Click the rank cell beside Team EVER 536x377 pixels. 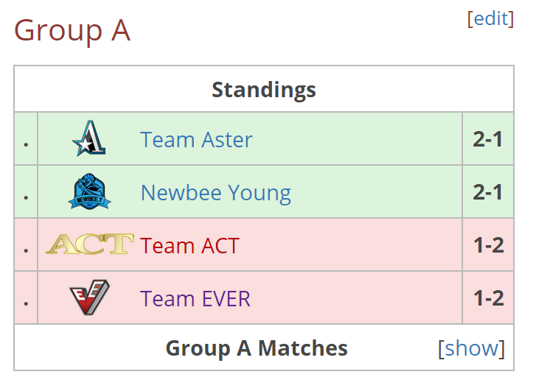26,297
